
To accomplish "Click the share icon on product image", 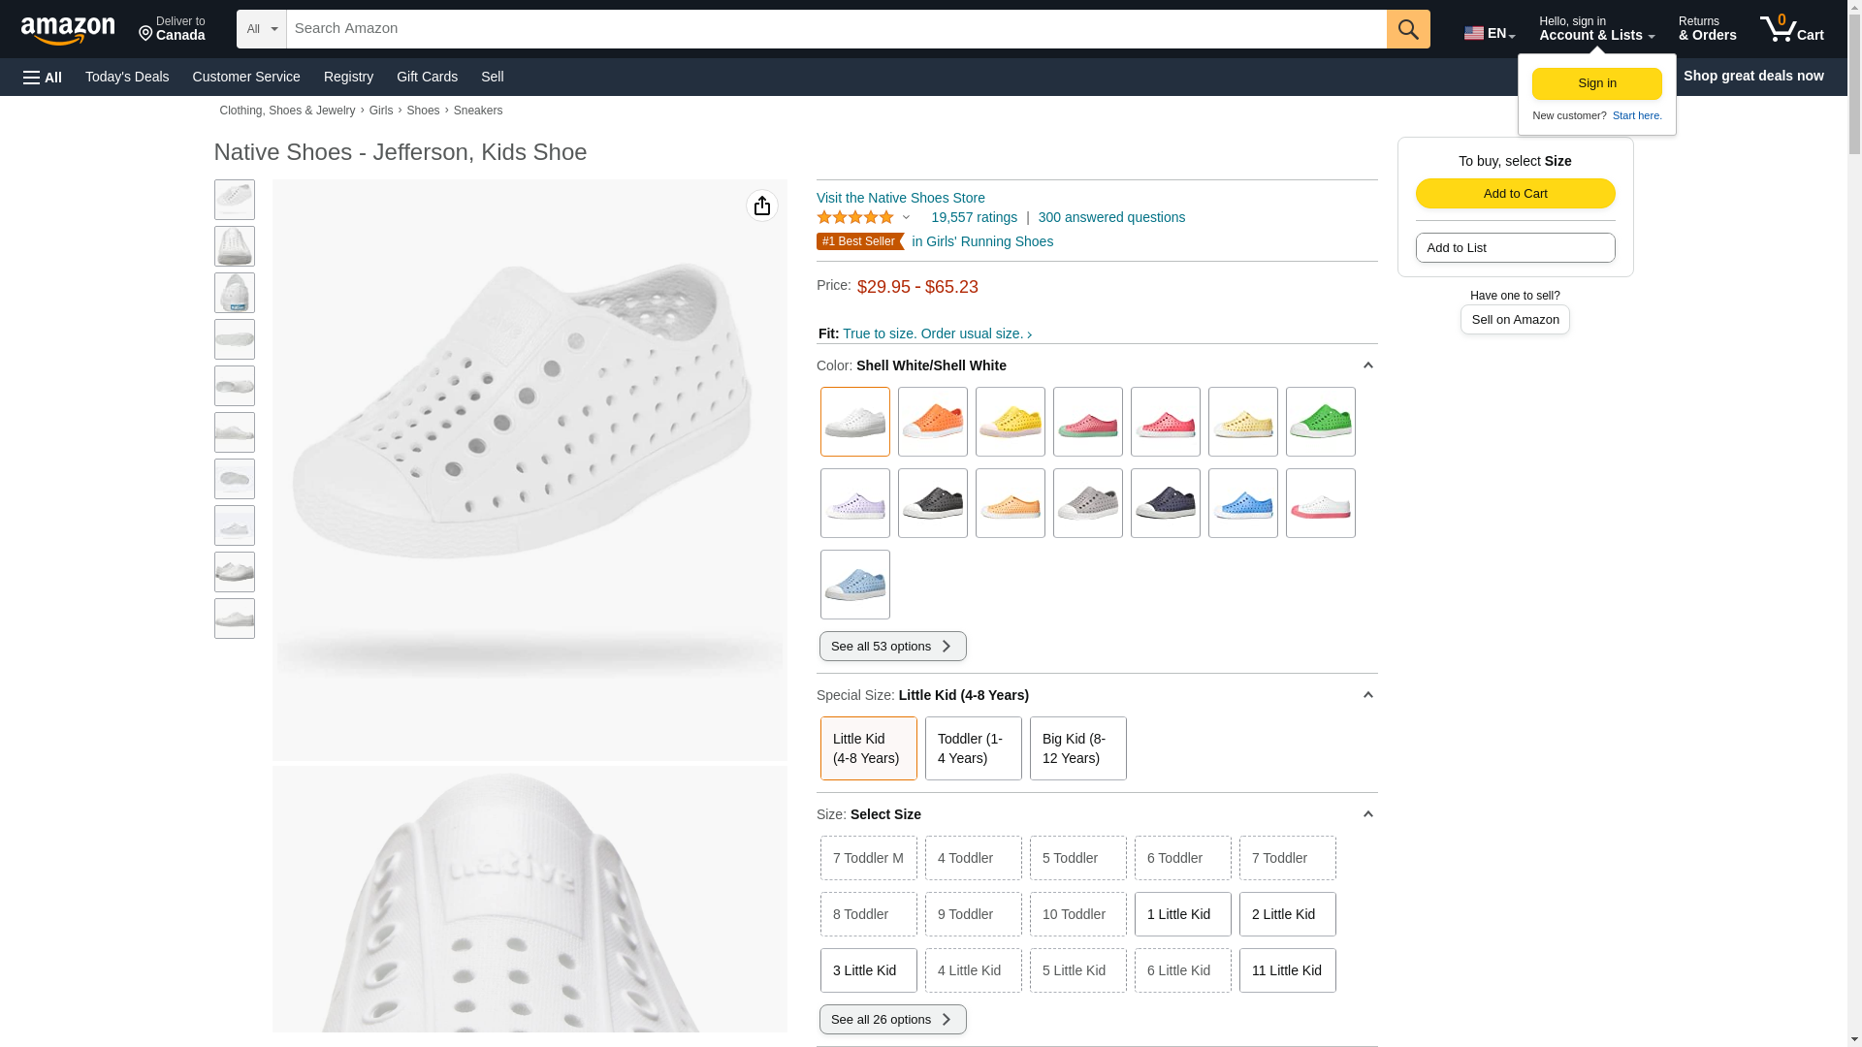I will click(762, 206).
